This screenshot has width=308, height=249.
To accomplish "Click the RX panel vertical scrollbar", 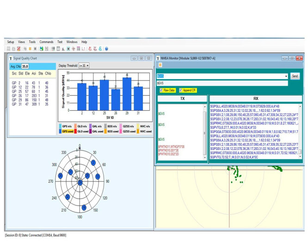I will 300,130.
